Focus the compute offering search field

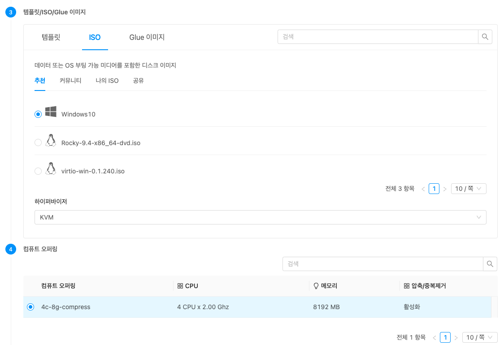(x=382, y=264)
